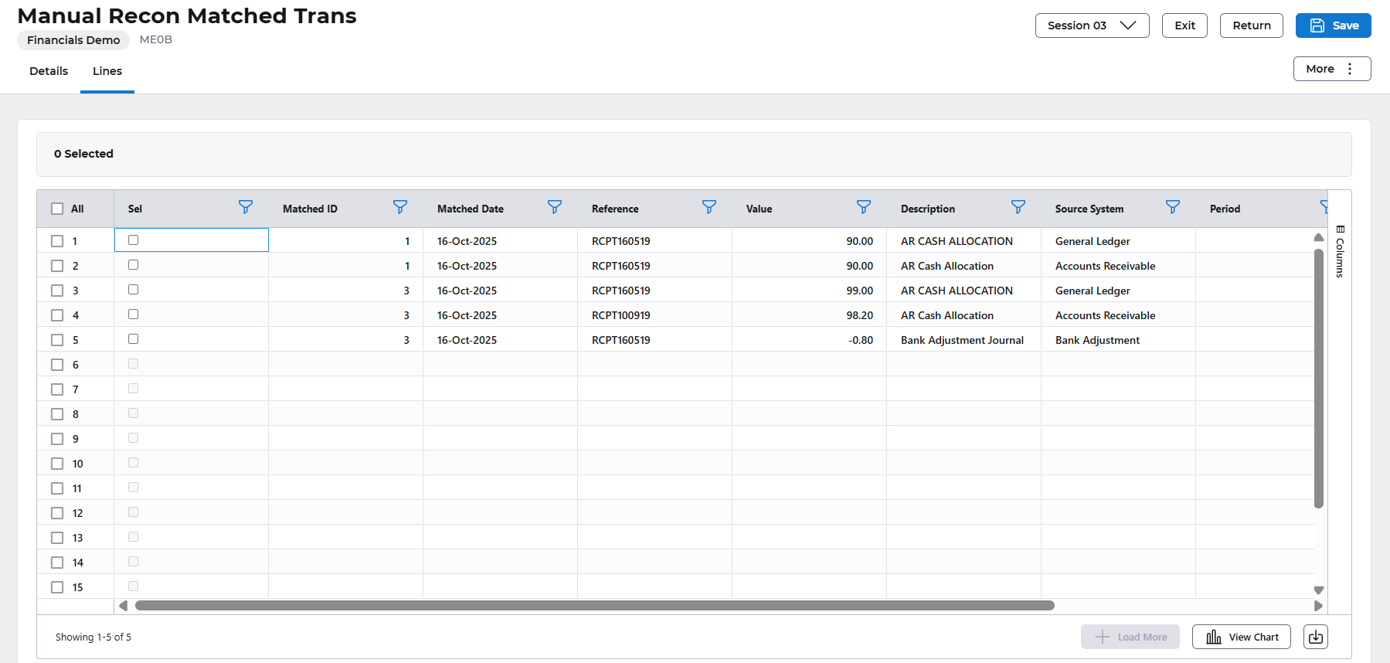The height and width of the screenshot is (663, 1390).
Task: Check the Sel box in row 1
Action: click(x=134, y=240)
